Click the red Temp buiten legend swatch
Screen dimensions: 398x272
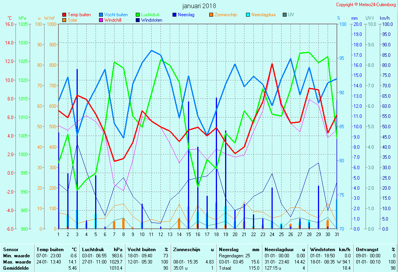(65, 15)
